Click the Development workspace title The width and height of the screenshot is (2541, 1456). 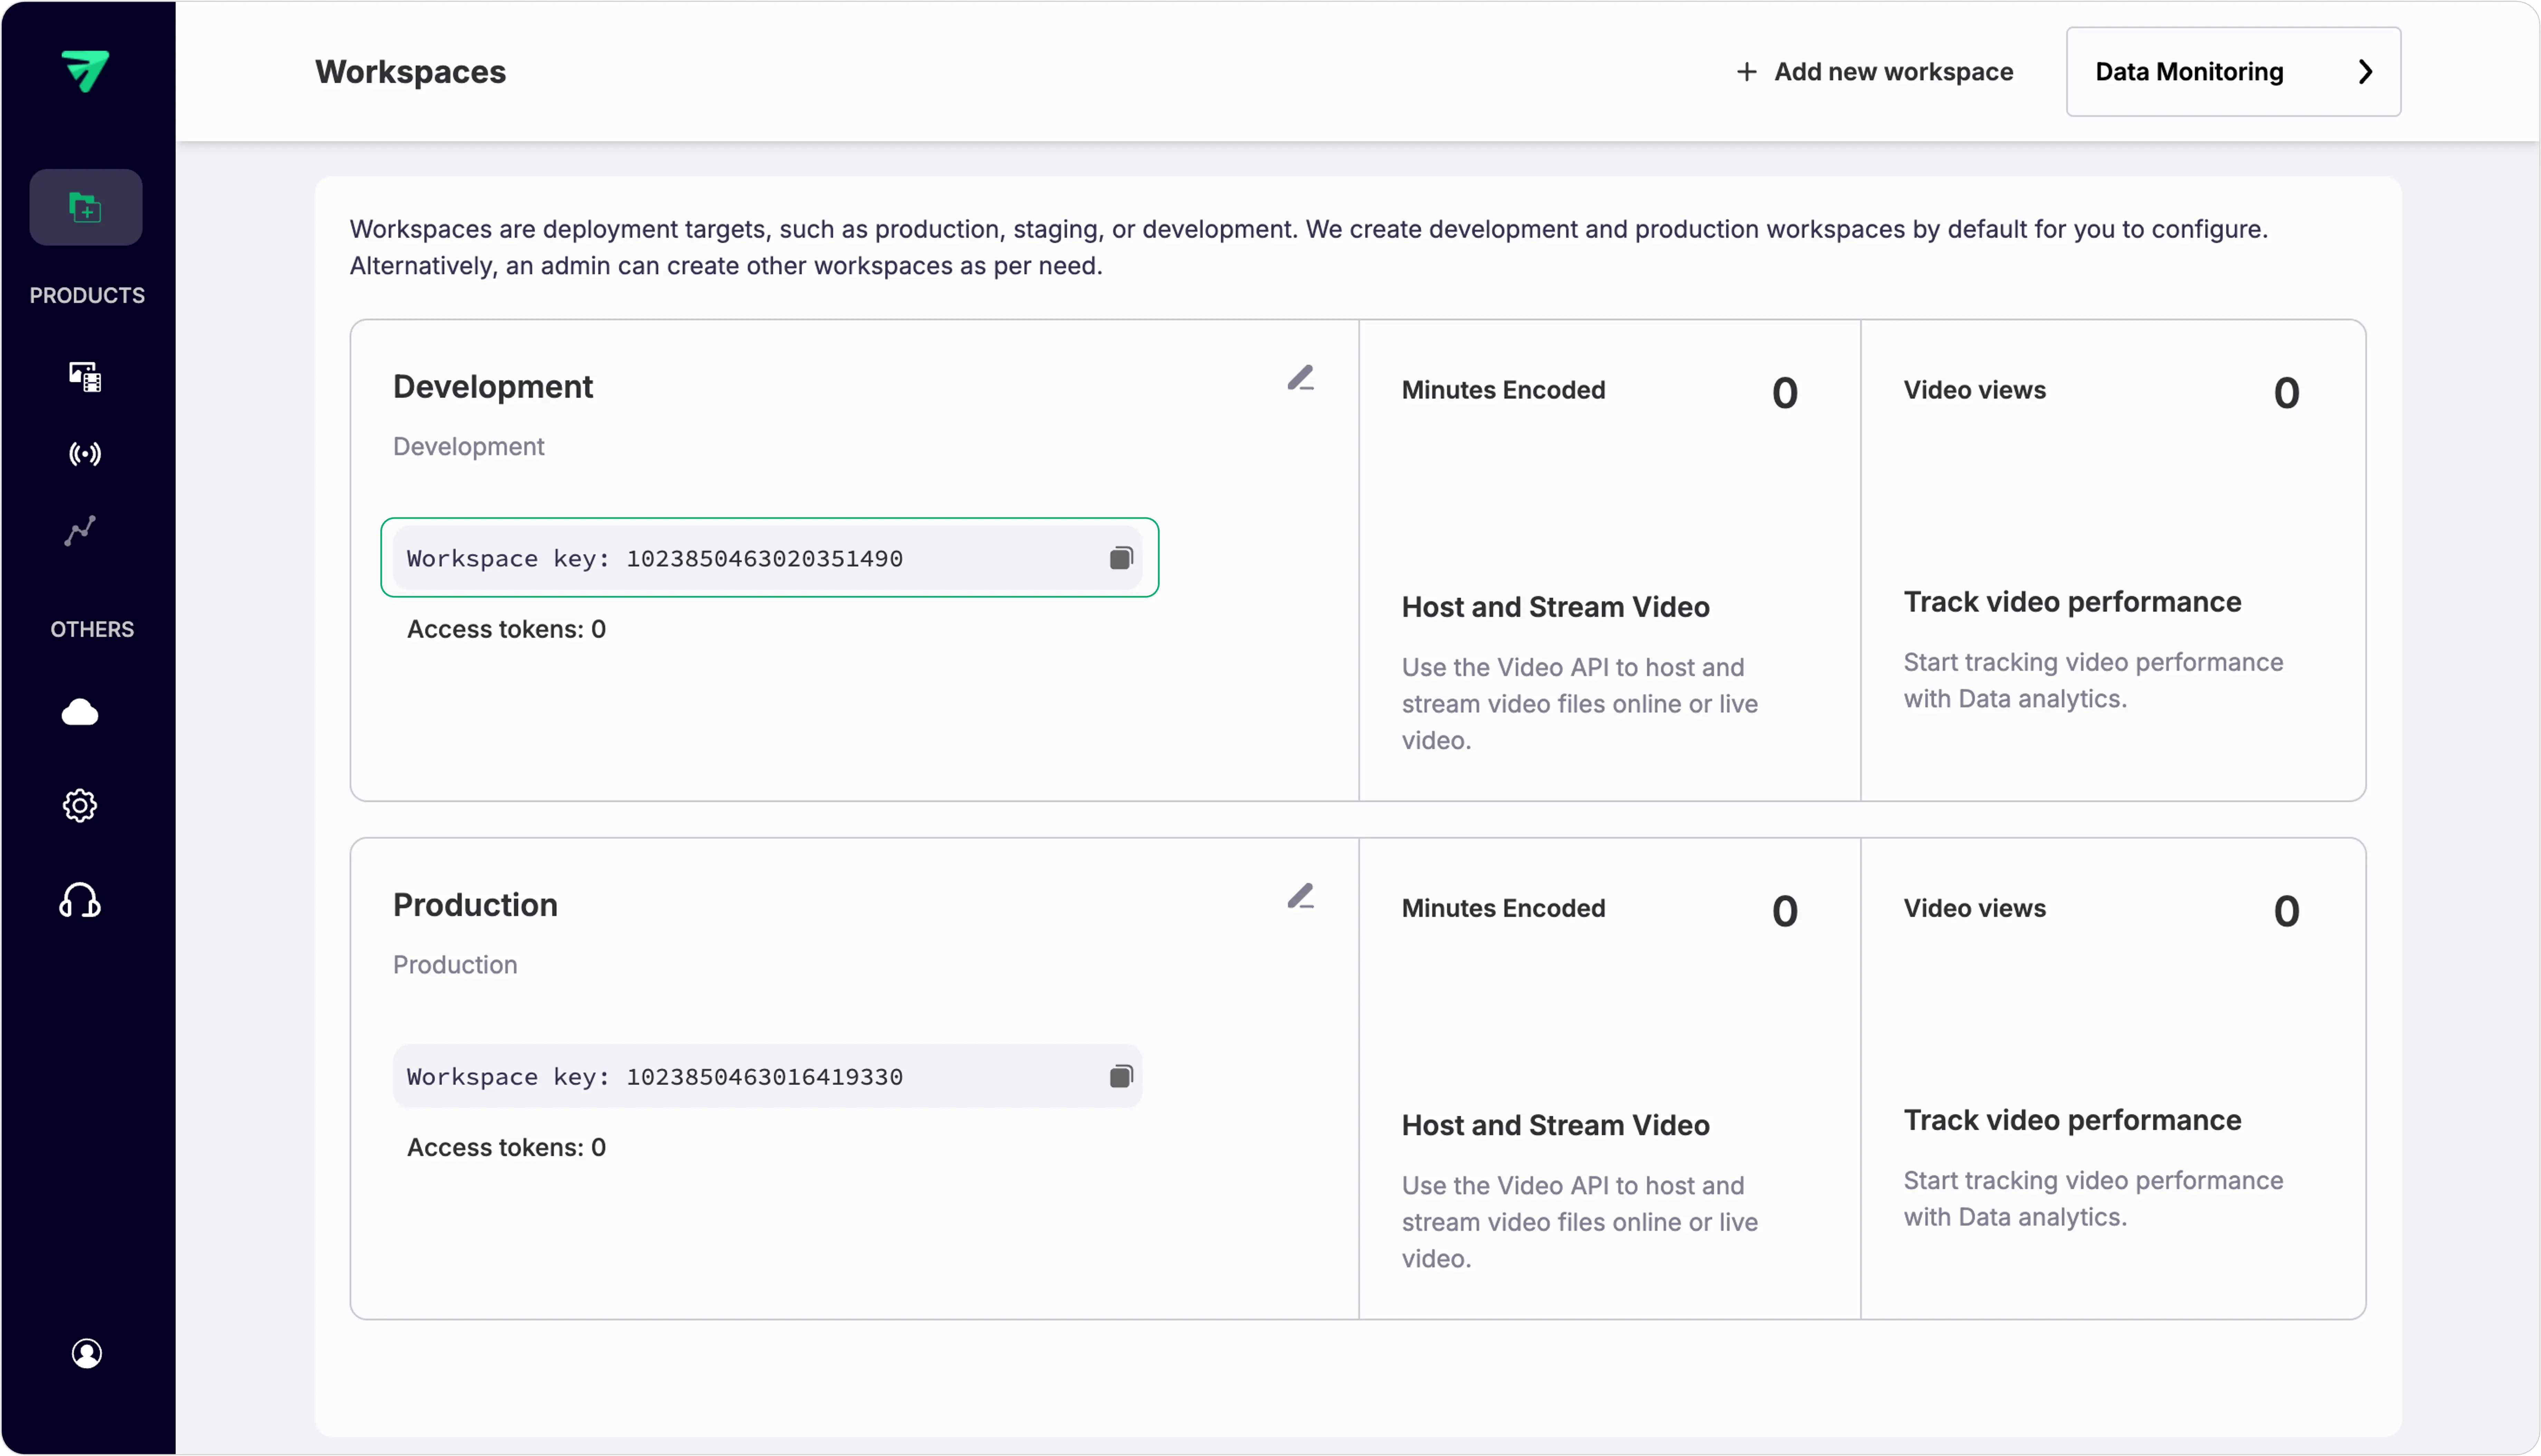[x=493, y=387]
